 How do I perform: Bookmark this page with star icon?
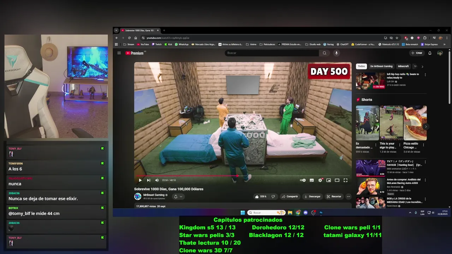tap(397, 38)
